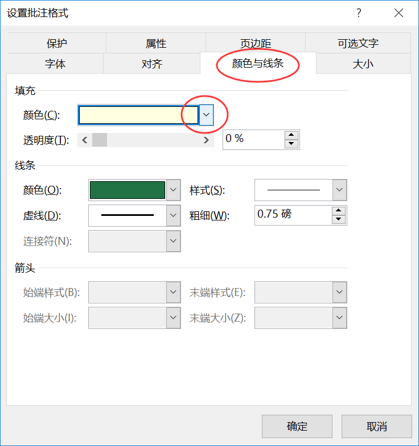Click the 填充 section label
419x446 pixels.
point(25,91)
